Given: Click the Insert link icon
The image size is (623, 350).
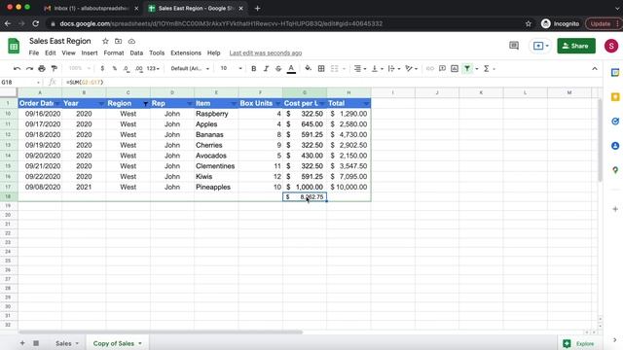Looking at the screenshot, I should tap(430, 69).
